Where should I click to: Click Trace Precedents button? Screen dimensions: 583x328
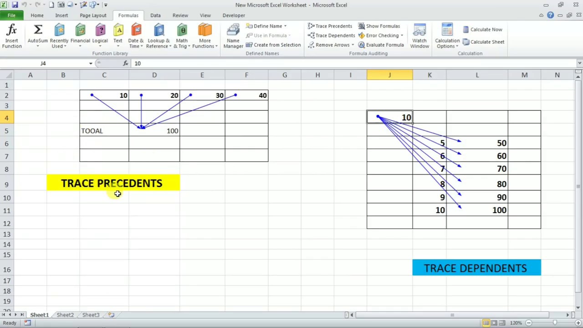point(330,26)
